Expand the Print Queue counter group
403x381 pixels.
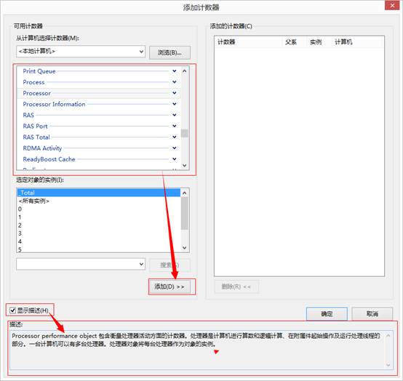[175, 71]
